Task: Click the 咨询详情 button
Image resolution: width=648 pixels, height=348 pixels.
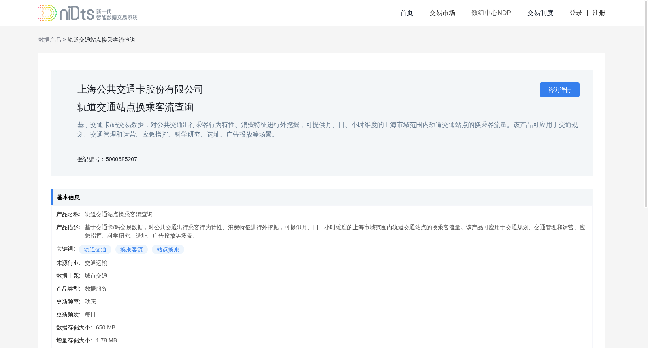Action: click(x=560, y=90)
